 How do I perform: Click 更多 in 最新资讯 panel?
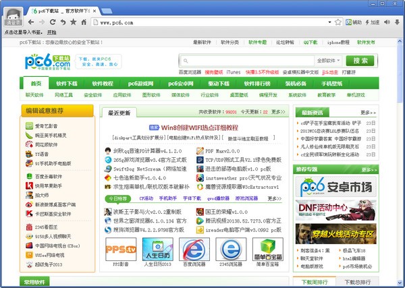[369, 113]
